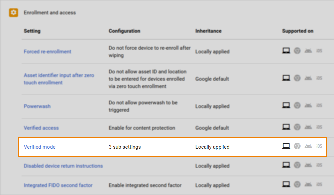The height and width of the screenshot is (195, 334).
Task: Open the Verified access setting link
Action: pos(41,128)
